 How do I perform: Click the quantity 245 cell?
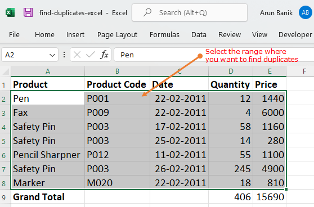tap(231, 169)
